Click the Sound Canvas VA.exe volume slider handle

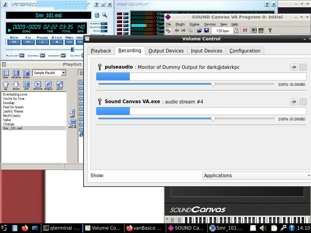coord(213,119)
